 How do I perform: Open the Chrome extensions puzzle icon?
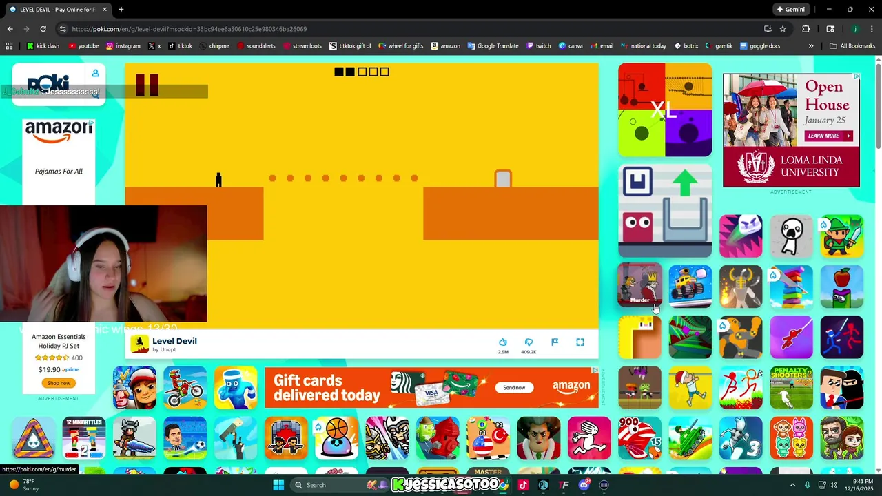806,29
